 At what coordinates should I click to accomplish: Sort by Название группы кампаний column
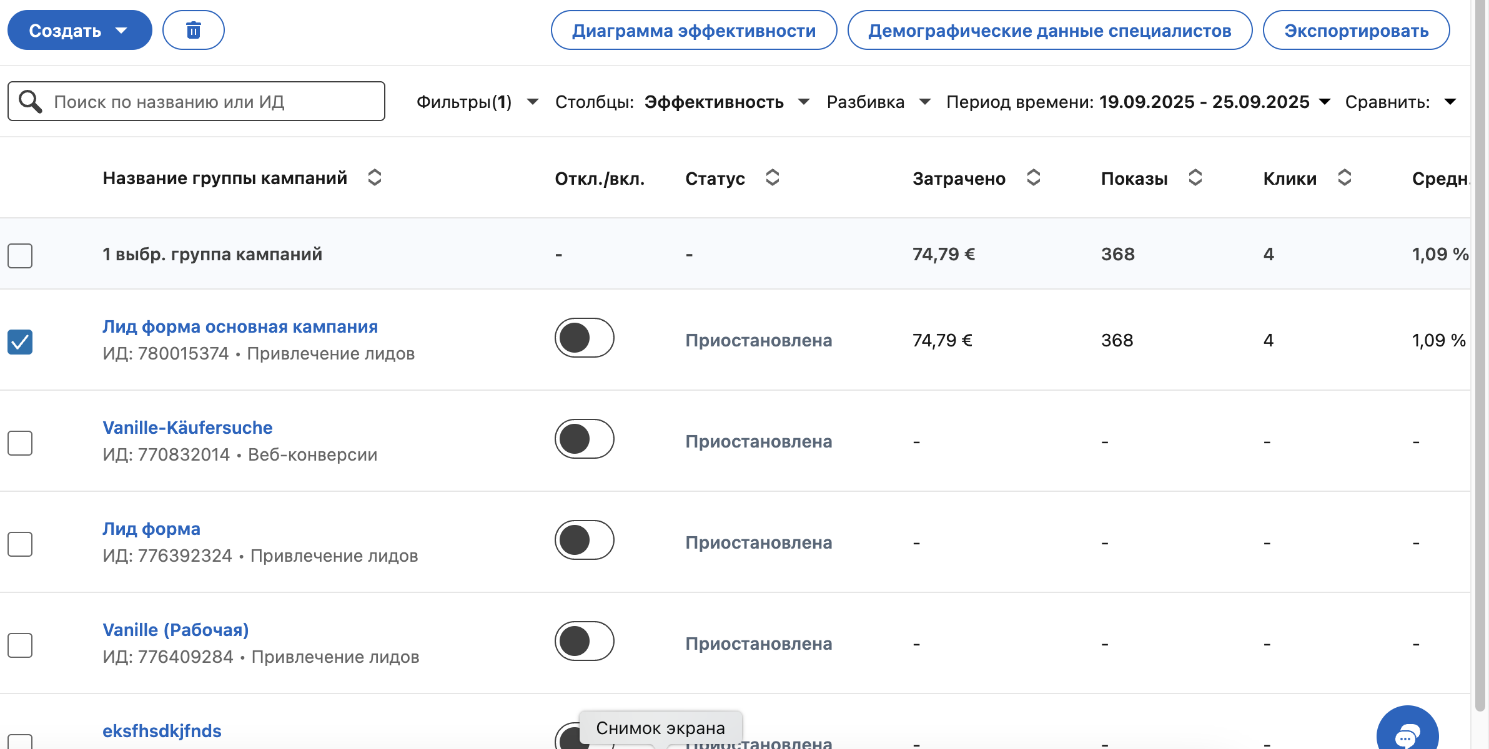coord(375,178)
